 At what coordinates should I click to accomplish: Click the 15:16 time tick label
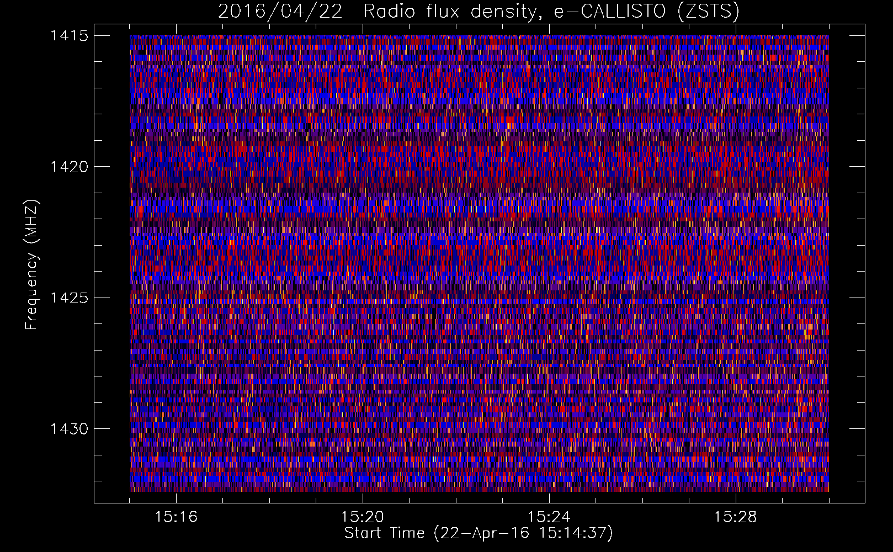click(x=176, y=517)
